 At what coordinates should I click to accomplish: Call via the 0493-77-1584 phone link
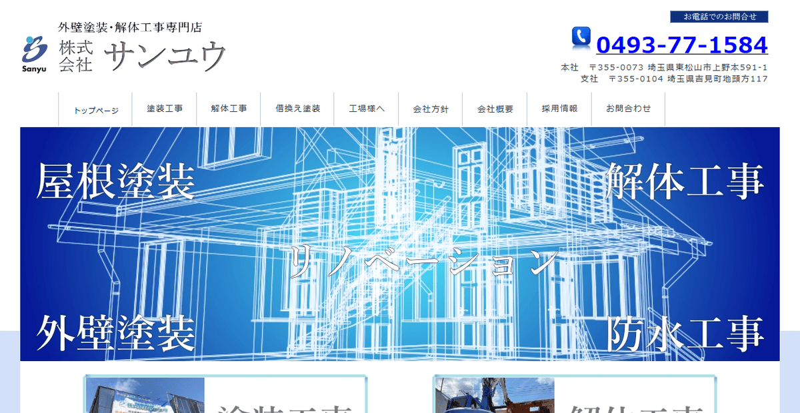coord(681,44)
